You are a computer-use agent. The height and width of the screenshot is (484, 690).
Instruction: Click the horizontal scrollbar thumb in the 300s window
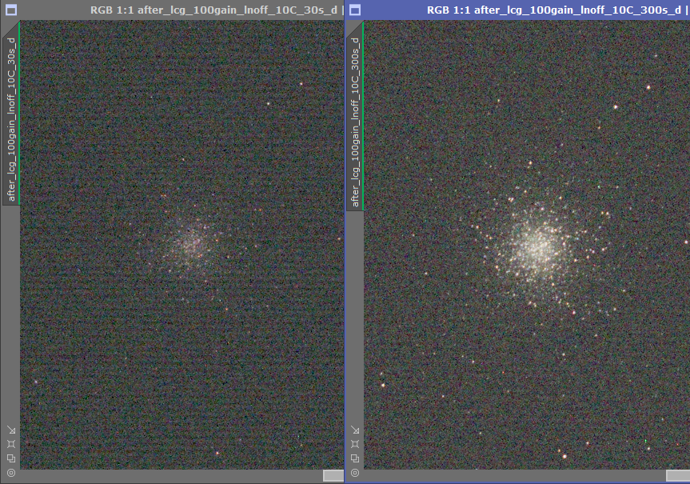point(677,475)
